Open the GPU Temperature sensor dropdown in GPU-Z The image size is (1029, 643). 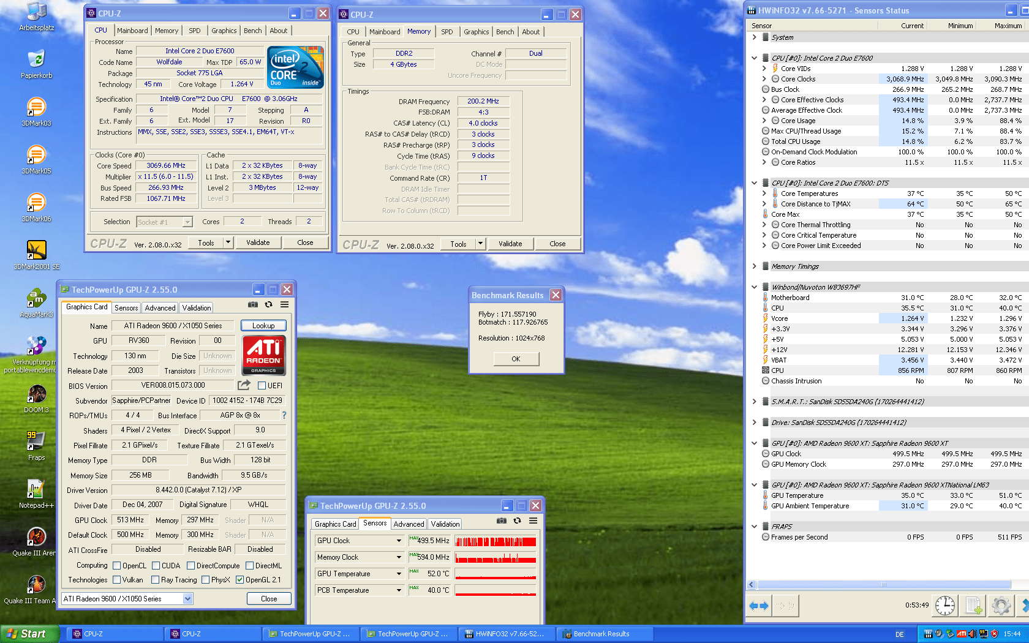(399, 574)
